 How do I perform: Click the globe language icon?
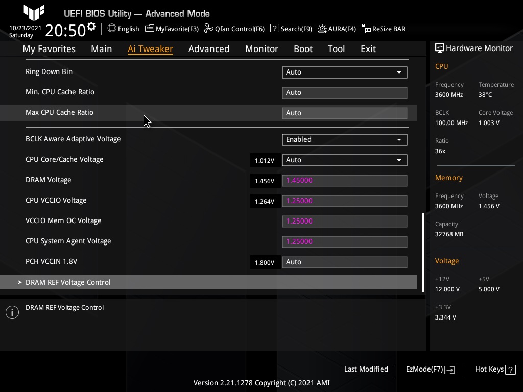112,29
